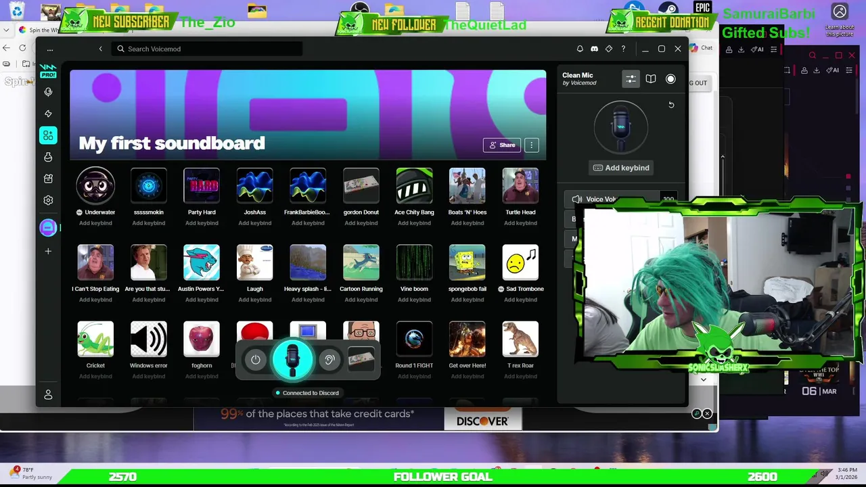This screenshot has height=487, width=866.
Task: Play the gordon Donut sound
Action: click(361, 185)
